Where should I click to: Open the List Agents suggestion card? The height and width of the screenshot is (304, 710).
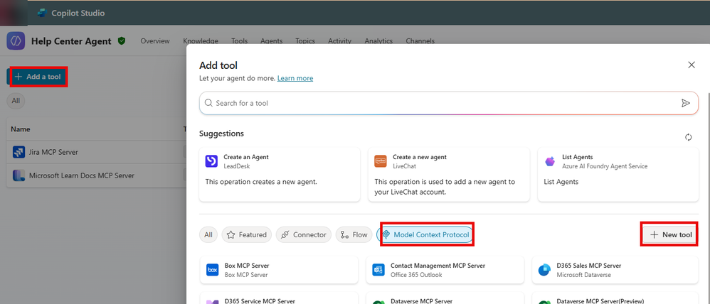[618, 175]
